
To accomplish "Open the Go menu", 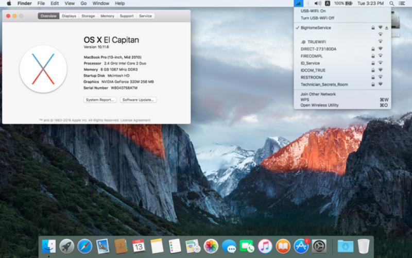I will tap(83, 4).
